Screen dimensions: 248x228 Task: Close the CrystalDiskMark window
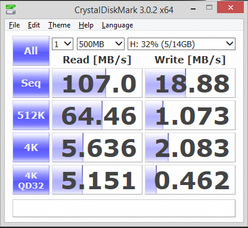tap(231, 8)
